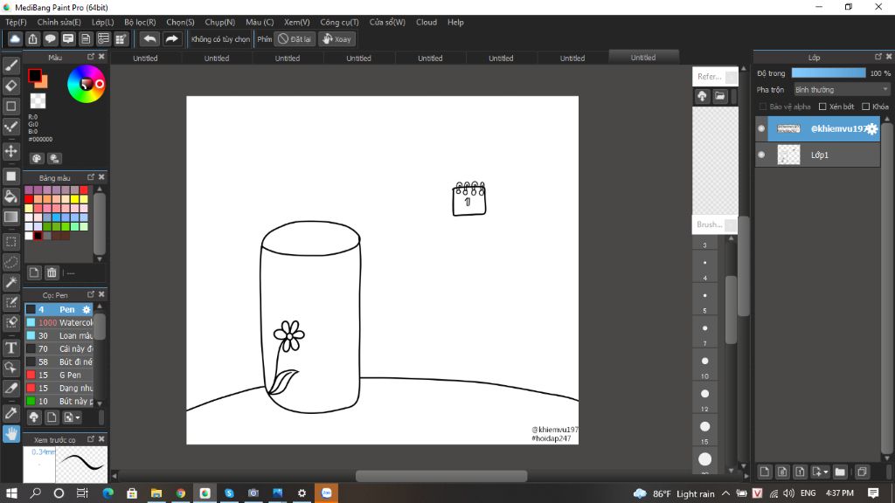Open the Chỉnh sửa(E) menu

[x=59, y=22]
